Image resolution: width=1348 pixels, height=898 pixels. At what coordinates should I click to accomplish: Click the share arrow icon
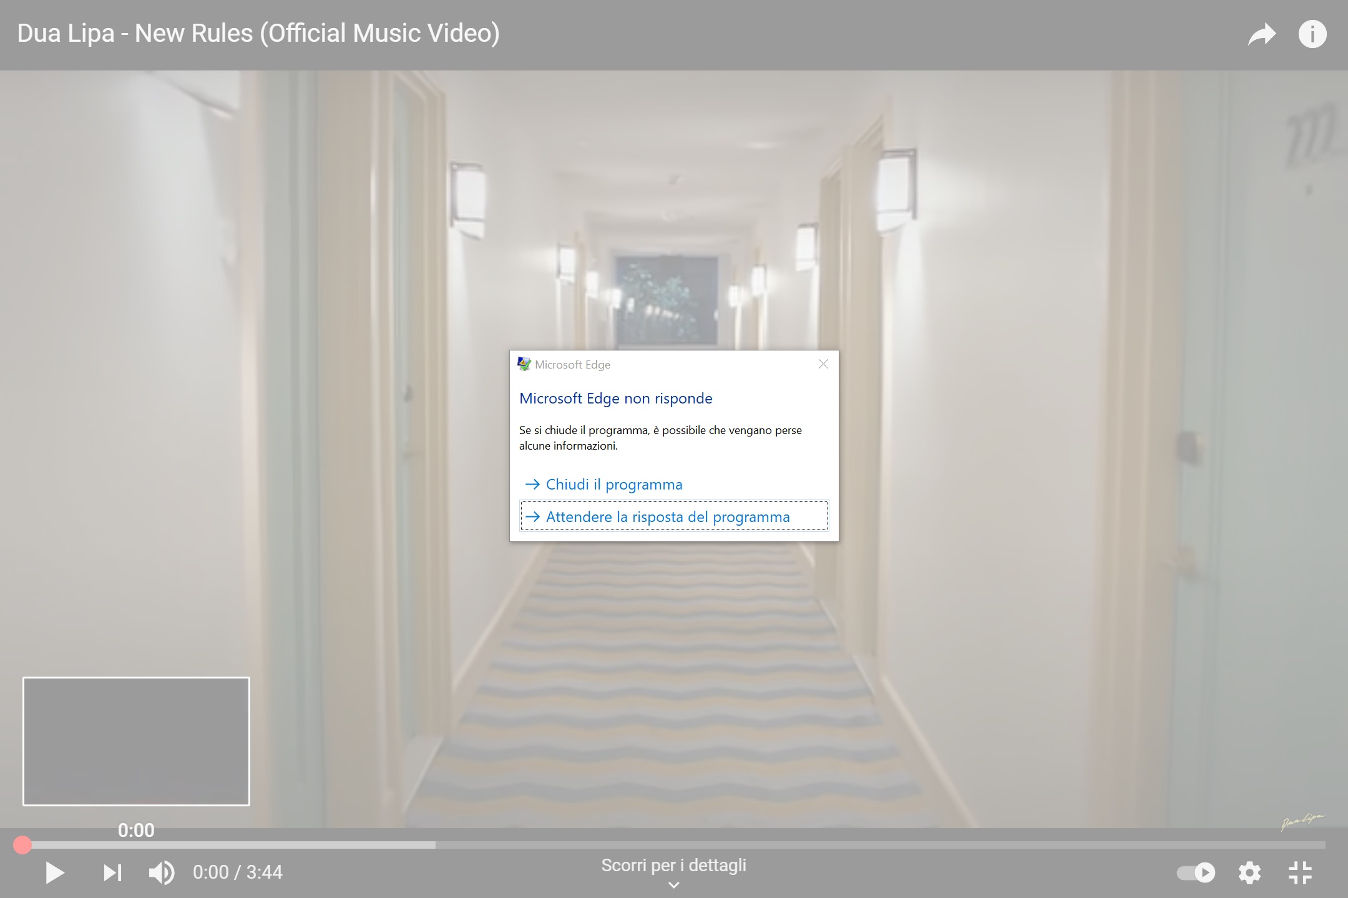tap(1262, 34)
